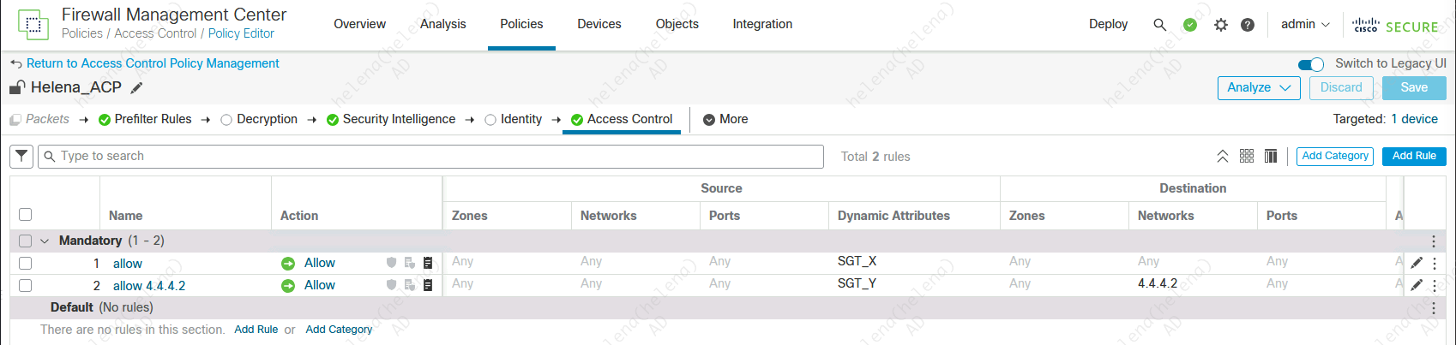Collapse the Mandatory rules section chevron
The image size is (1456, 345).
tap(45, 241)
